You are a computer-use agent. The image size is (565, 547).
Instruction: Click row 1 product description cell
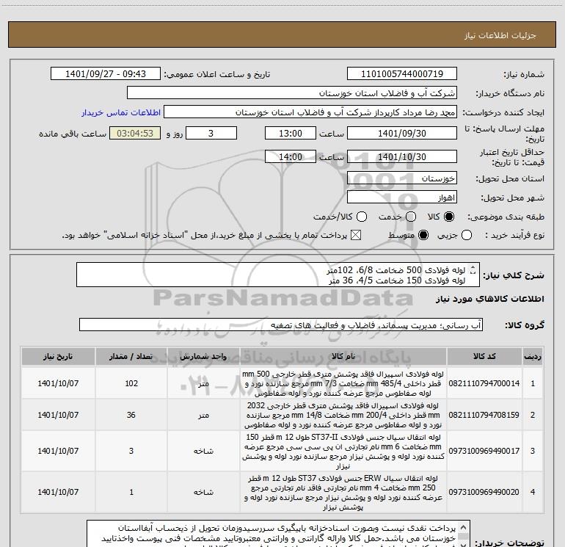(x=343, y=383)
